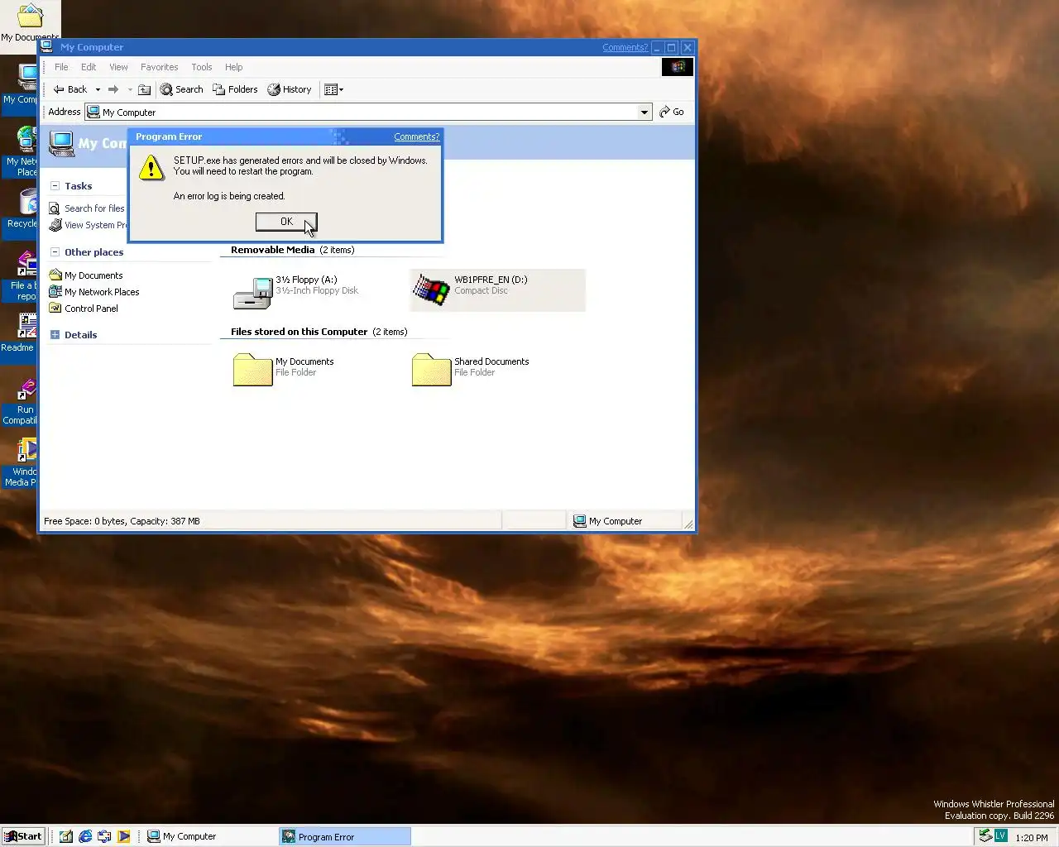Click the Start button
1059x847 pixels.
coord(23,836)
